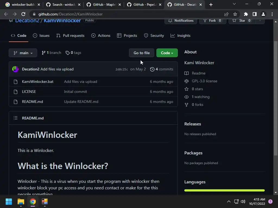
Task: Open README.md in the file list
Action: pyautogui.click(x=33, y=102)
